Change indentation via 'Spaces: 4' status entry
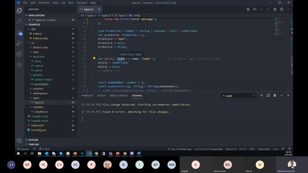The image size is (308, 173). coord(231,149)
